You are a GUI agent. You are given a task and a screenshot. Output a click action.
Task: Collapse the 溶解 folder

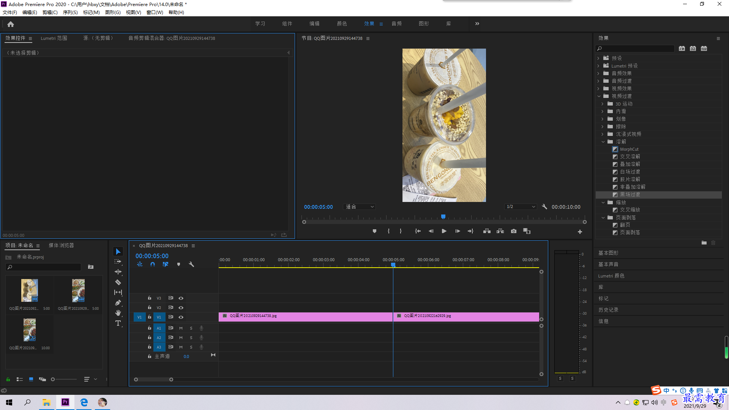(603, 142)
